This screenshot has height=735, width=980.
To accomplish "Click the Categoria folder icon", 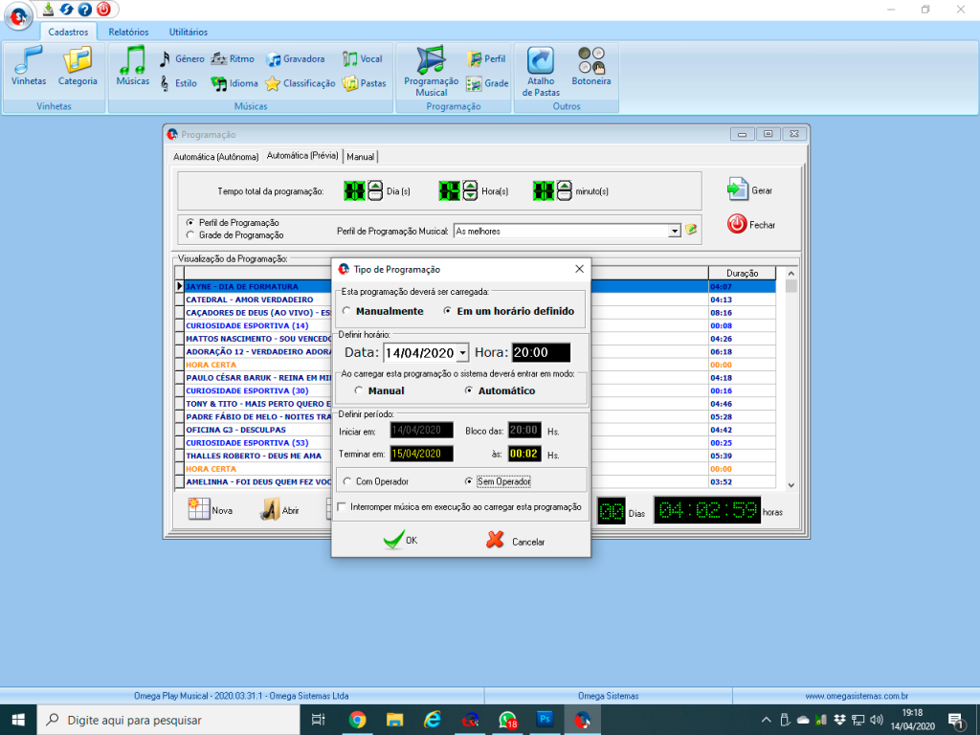I will pyautogui.click(x=78, y=62).
